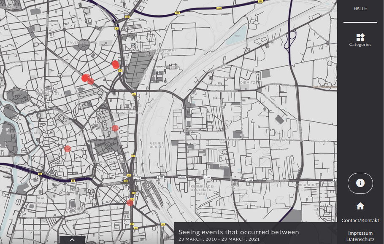
Task: Open the Datenschutz privacy link
Action: pos(360,239)
